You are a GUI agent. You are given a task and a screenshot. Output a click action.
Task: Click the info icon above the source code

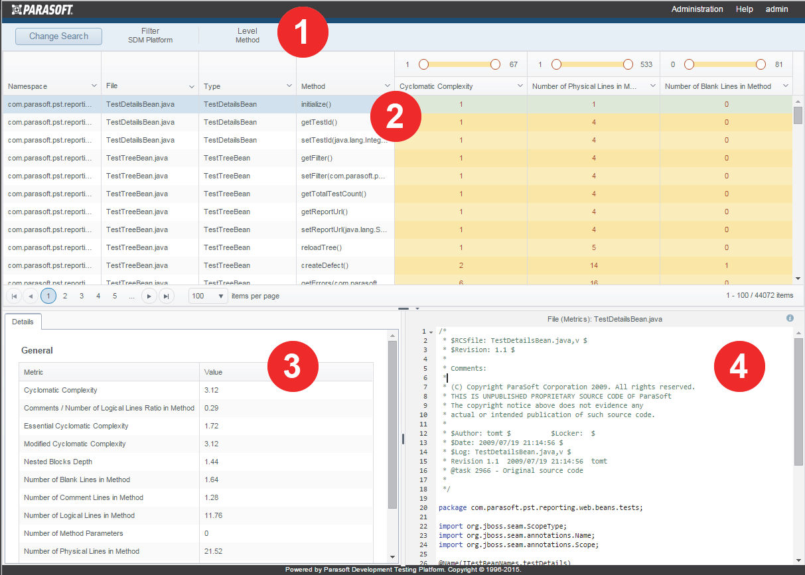click(x=790, y=318)
